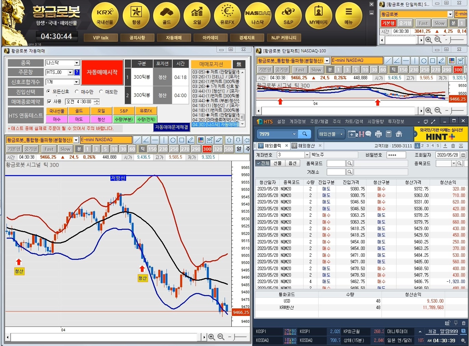Viewport: 469px width, 346px height.
Task: Click trash icon in HTS tab bar
Action: click(x=453, y=146)
